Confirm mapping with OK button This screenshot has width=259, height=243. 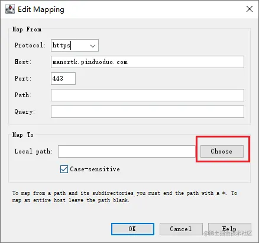pyautogui.click(x=132, y=229)
